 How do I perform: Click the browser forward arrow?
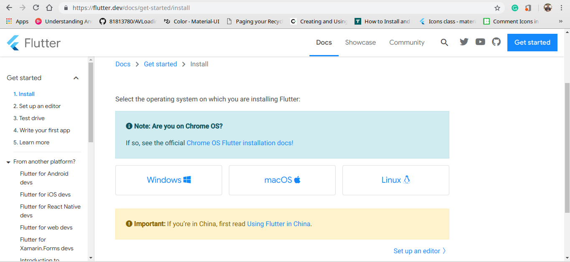23,8
